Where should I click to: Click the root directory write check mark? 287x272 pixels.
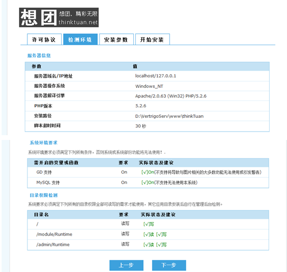tap(149, 224)
